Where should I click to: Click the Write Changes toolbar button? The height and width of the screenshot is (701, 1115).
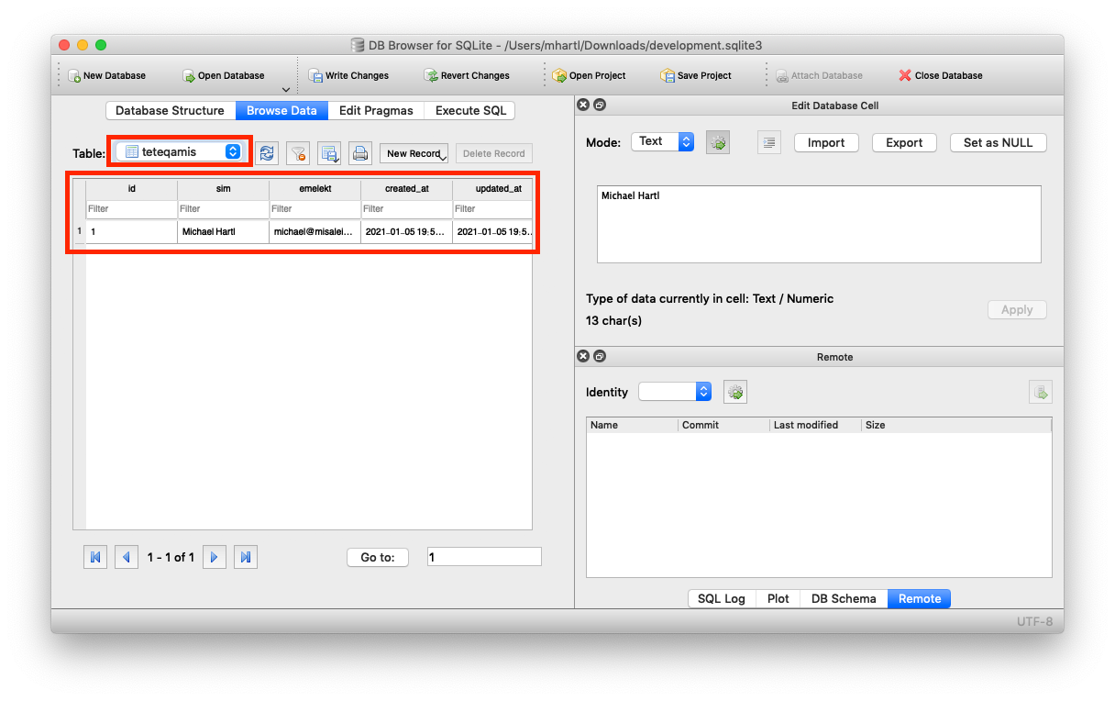click(348, 75)
